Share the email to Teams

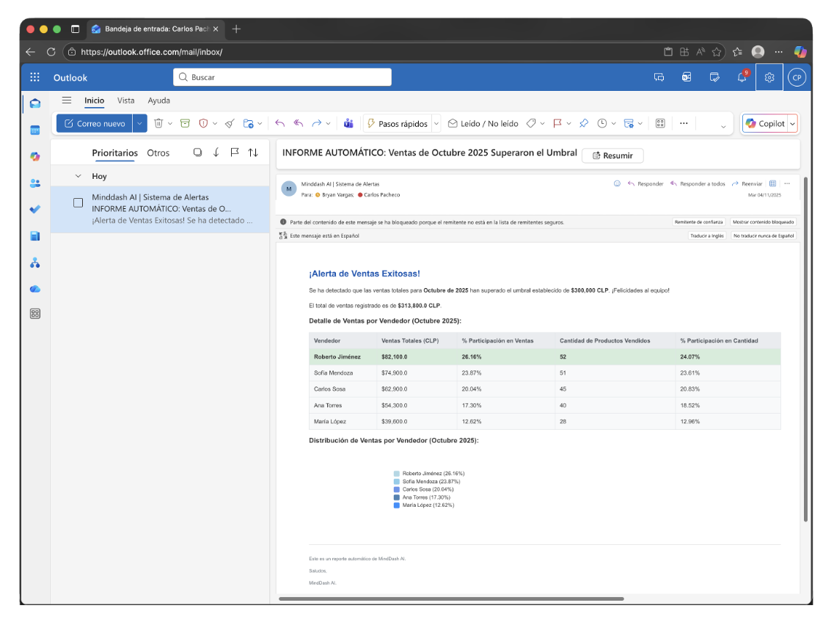click(348, 123)
